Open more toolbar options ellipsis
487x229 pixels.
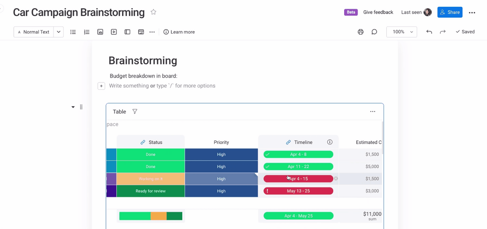(x=152, y=32)
